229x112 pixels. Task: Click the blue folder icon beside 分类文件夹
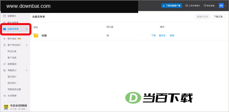[x=5, y=29]
